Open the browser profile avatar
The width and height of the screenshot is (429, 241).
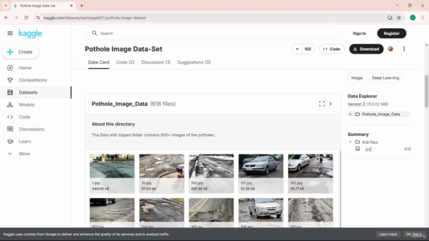point(413,18)
